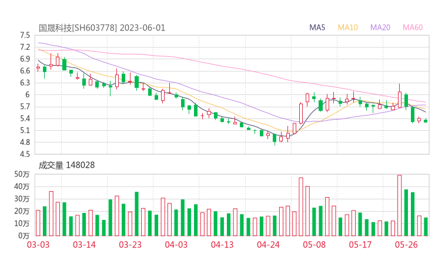The image size is (435, 258).
Task: Click the 5.1 price axis label
Action: (25, 130)
